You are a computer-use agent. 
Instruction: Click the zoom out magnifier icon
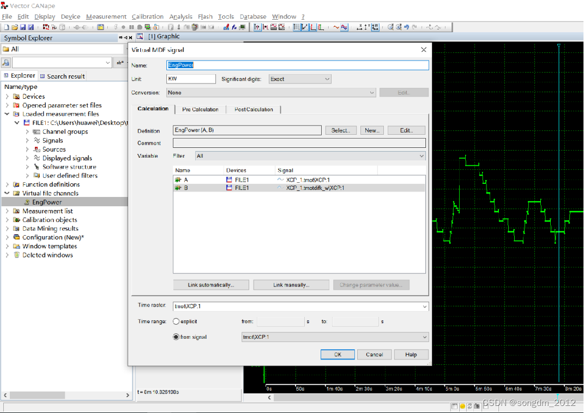[390, 27]
